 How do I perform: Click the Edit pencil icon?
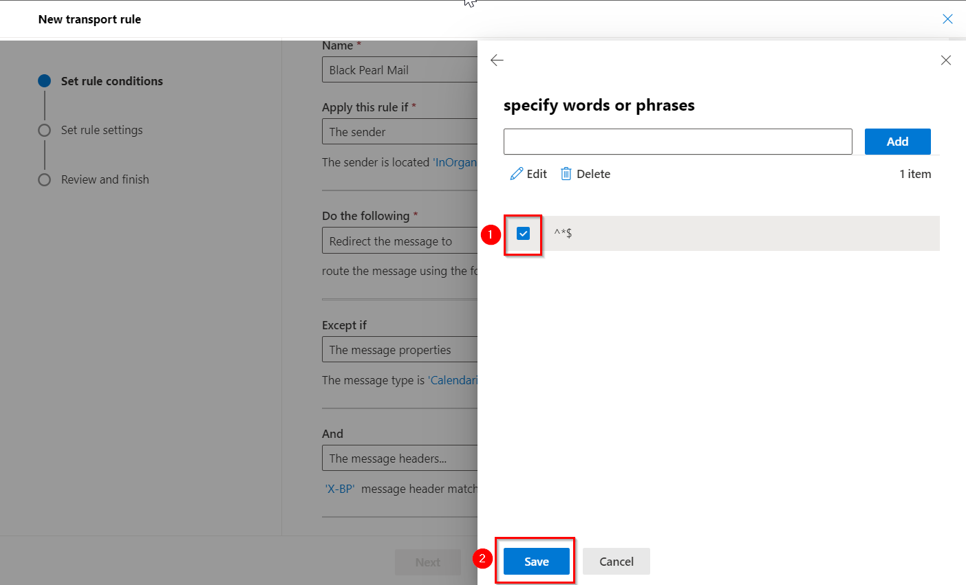pos(517,174)
